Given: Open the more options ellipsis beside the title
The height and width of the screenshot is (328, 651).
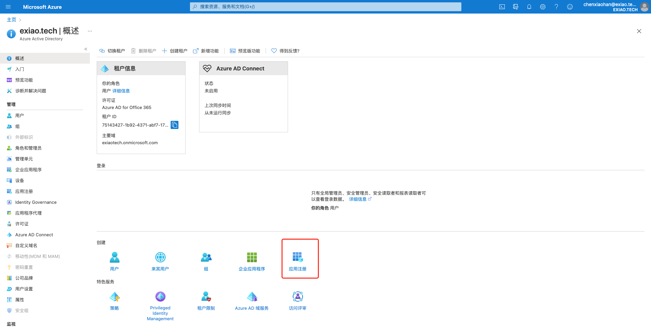Looking at the screenshot, I should 90,31.
